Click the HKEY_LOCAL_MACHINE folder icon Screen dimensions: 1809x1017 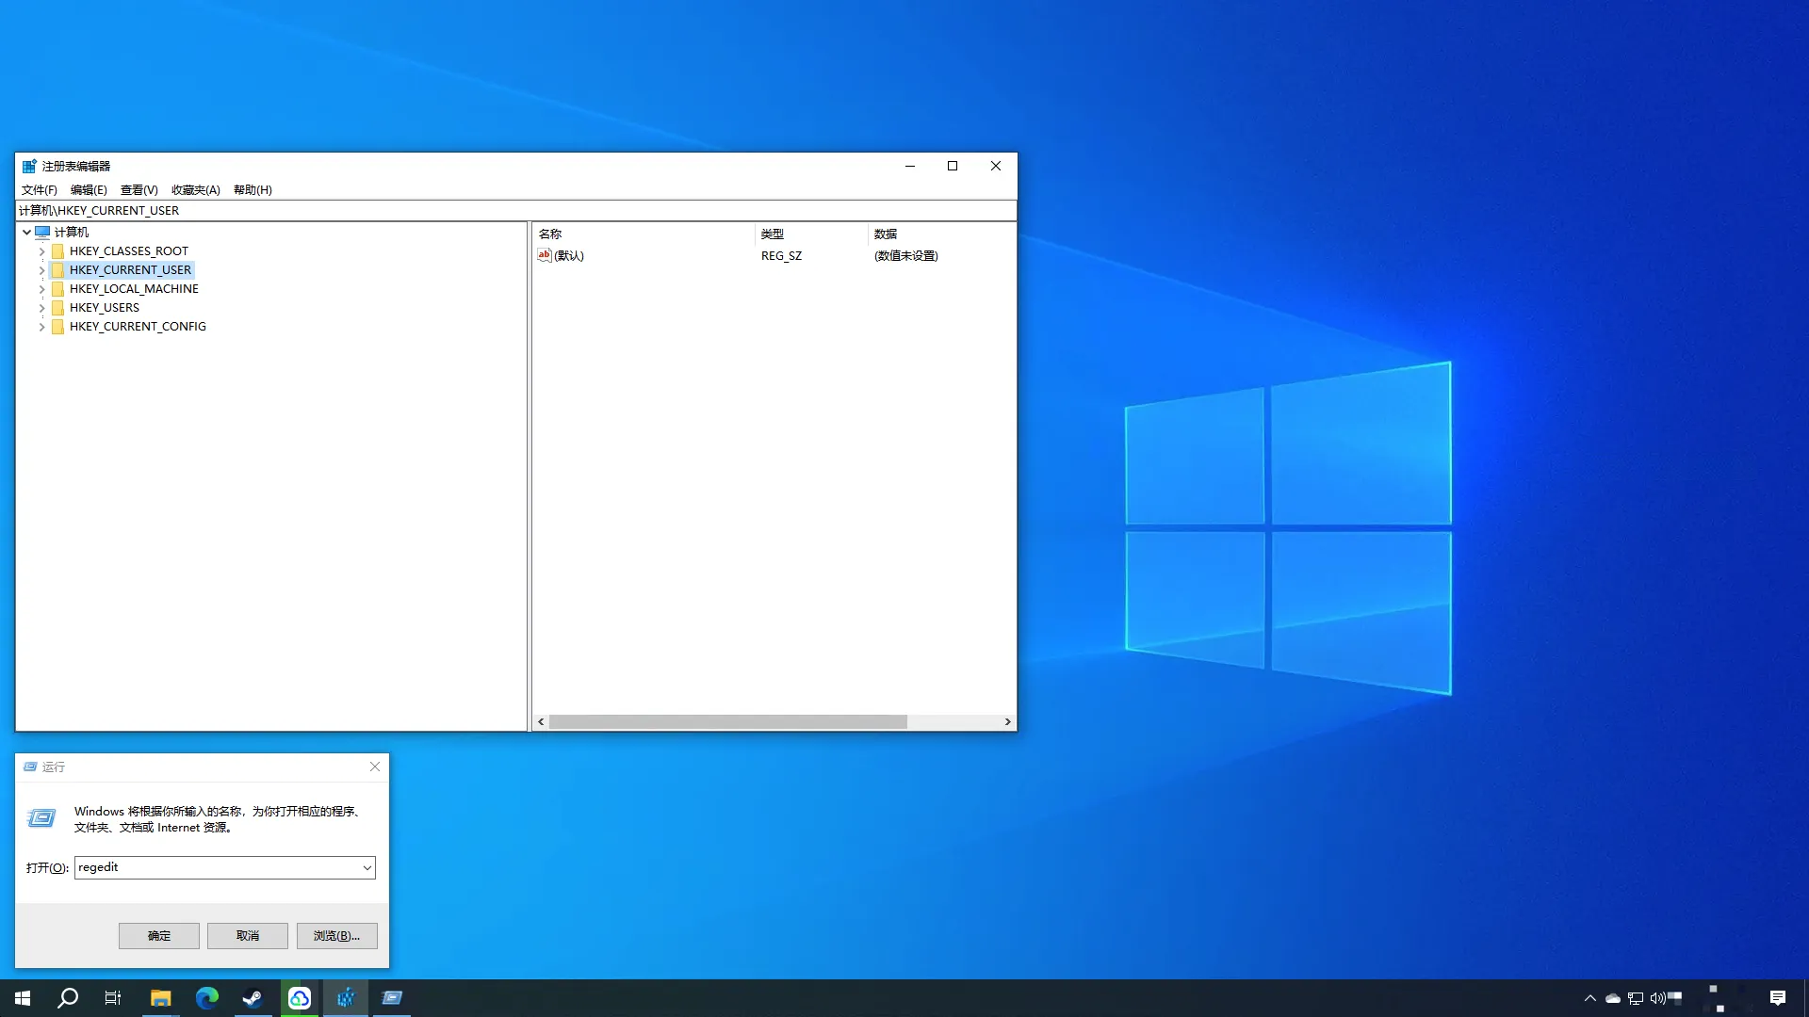tap(57, 289)
